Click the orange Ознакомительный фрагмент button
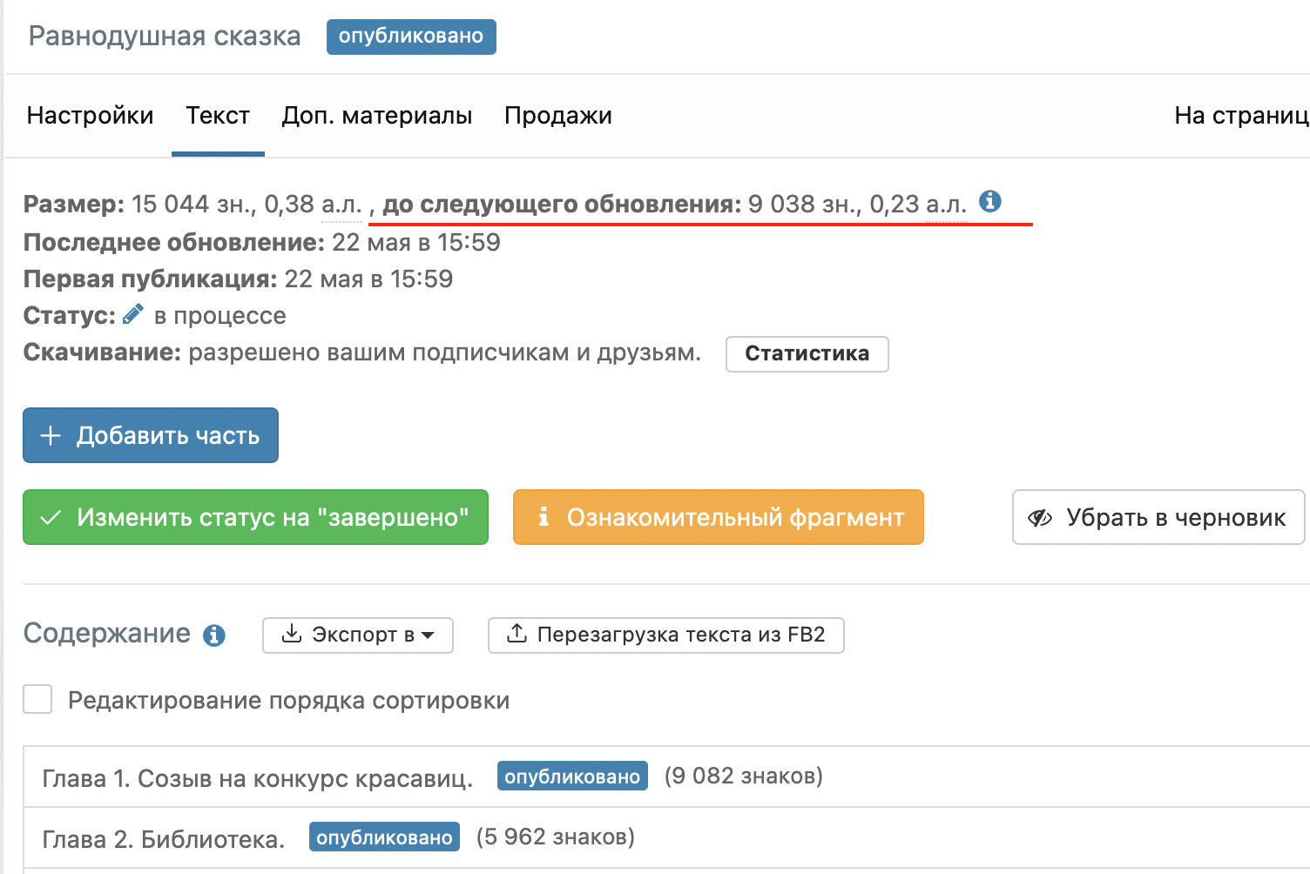The height and width of the screenshot is (874, 1310). point(718,517)
